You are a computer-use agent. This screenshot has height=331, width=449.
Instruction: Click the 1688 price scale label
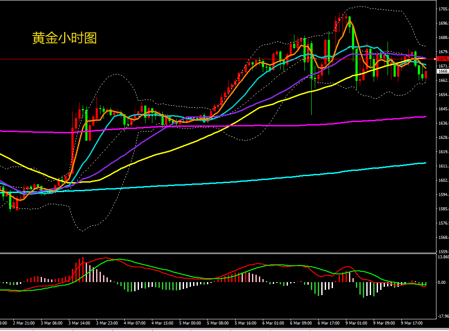(x=443, y=38)
